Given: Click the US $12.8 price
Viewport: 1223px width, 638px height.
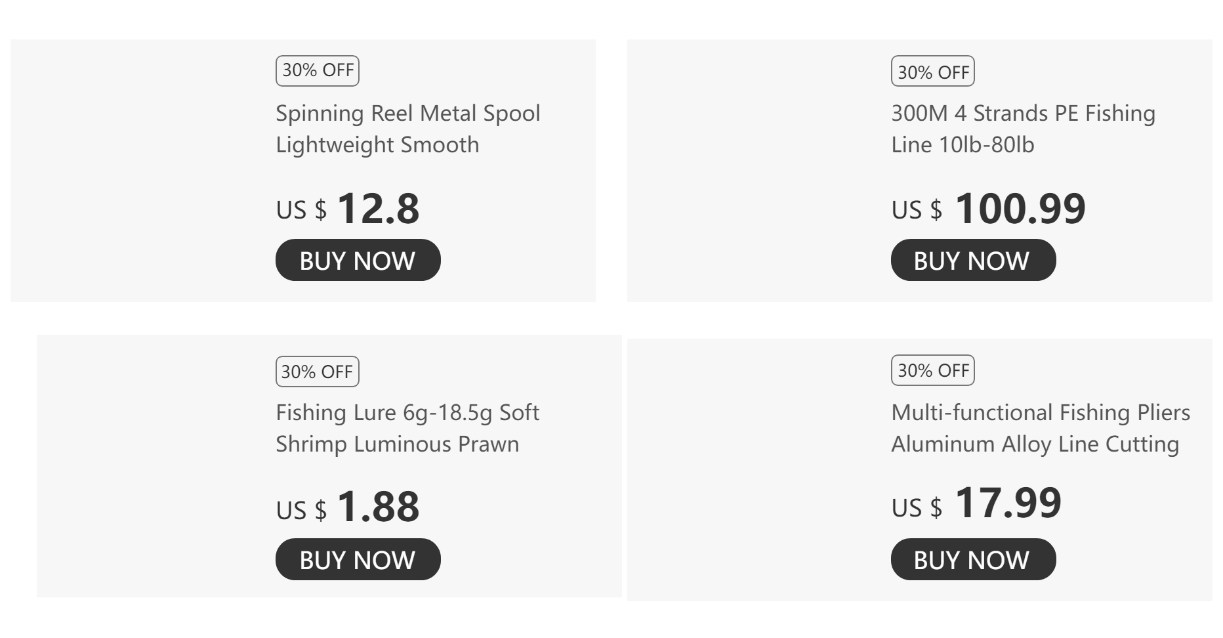Looking at the screenshot, I should [x=348, y=209].
